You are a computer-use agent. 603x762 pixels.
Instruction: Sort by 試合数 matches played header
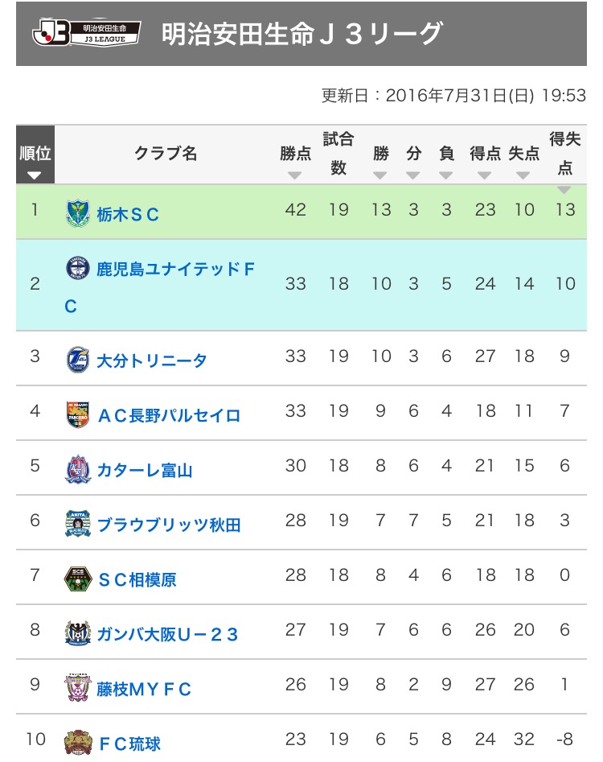(338, 154)
